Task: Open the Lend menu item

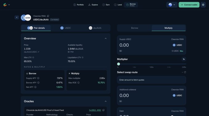Action: coord(118,5)
